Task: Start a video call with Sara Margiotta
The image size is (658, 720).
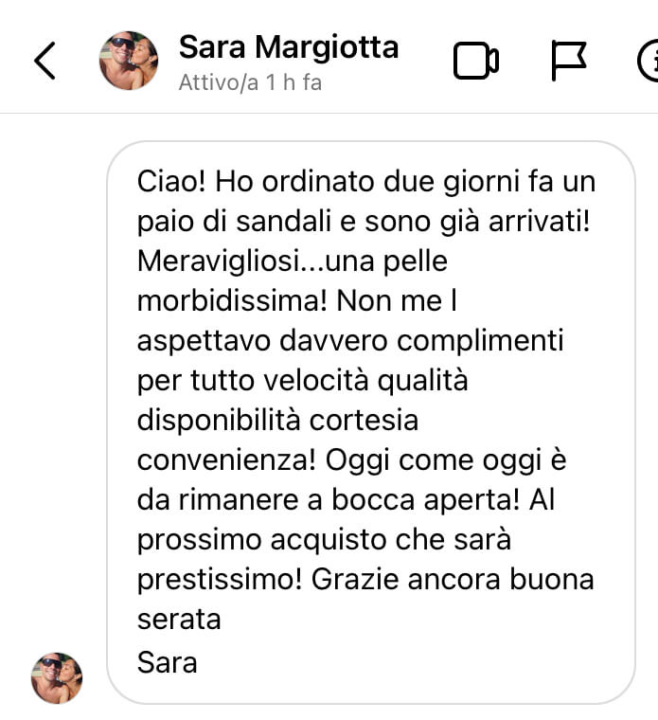Action: coord(476,61)
